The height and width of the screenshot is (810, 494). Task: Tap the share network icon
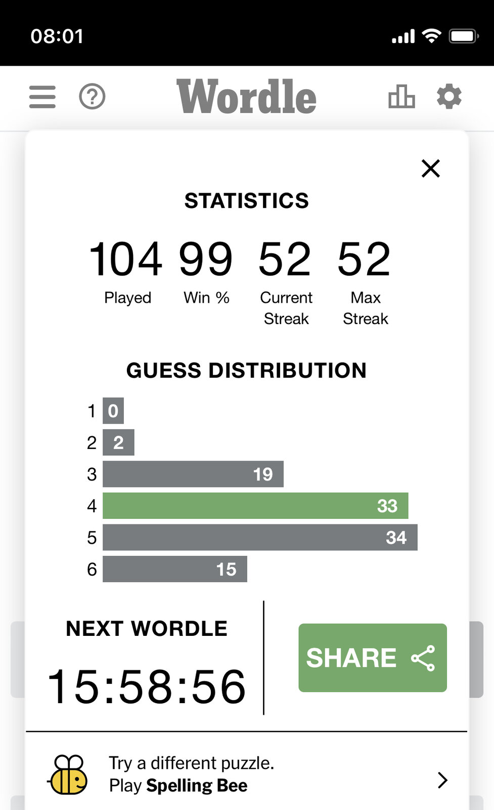point(423,658)
